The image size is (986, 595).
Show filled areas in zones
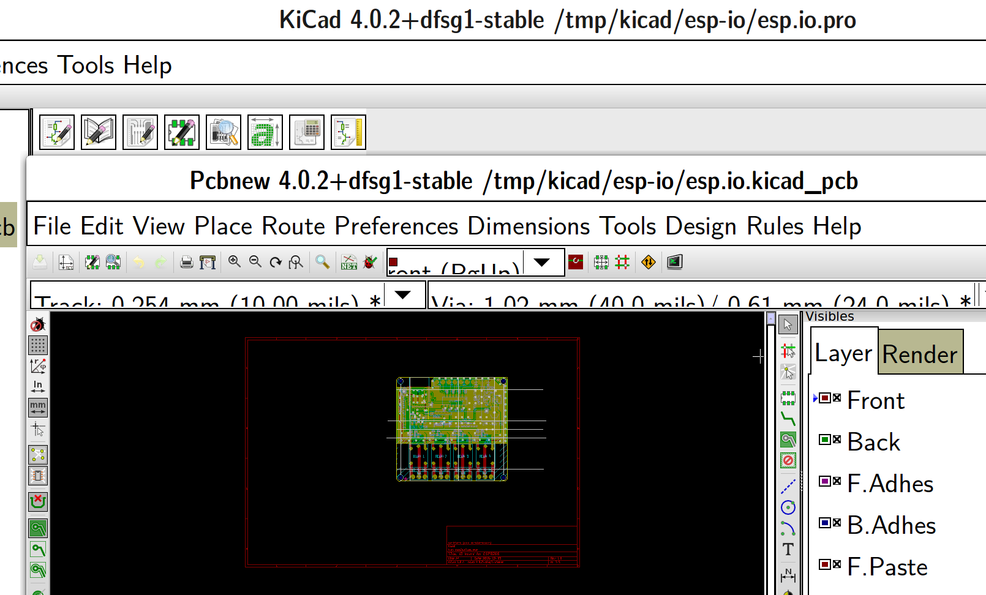(x=38, y=528)
